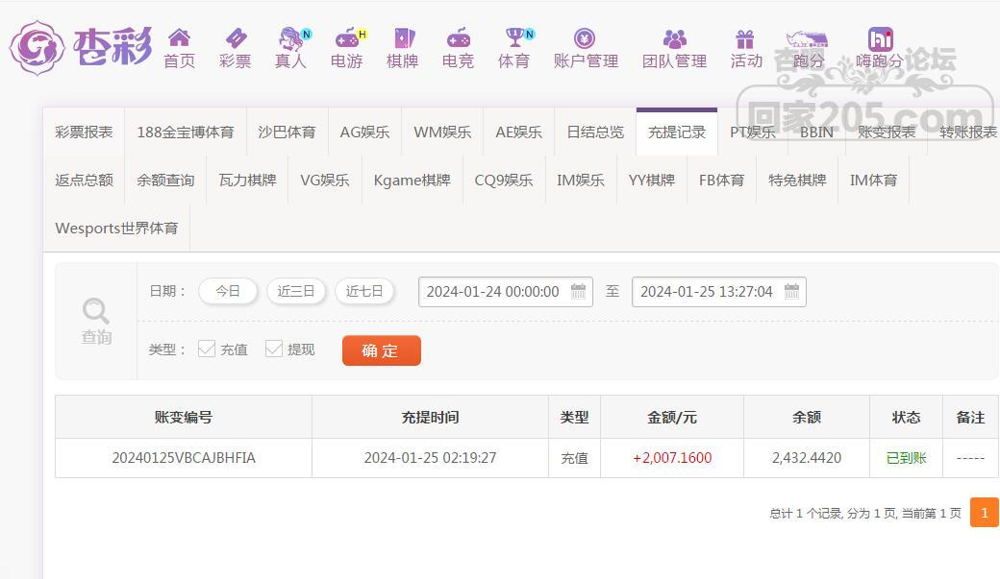
Task: Toggle the withdrawal (提现) checkbox
Action: [274, 349]
